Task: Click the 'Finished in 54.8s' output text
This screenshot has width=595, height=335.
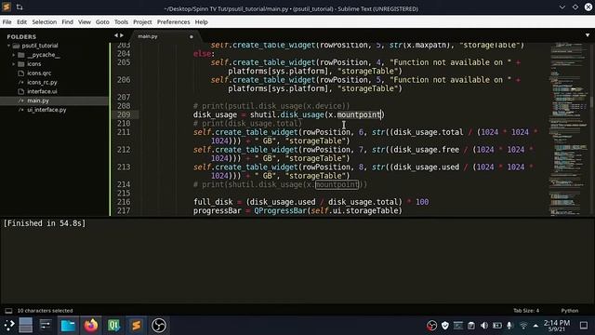Action: tap(45, 223)
